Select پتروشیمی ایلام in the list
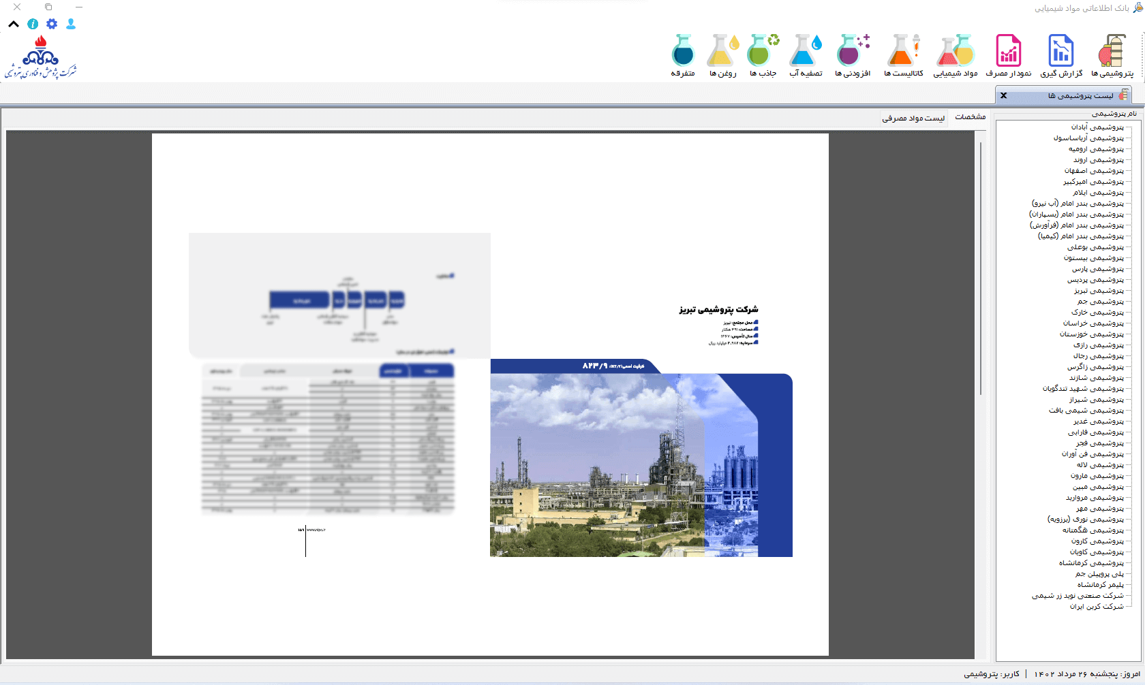The height and width of the screenshot is (685, 1145). coord(1098,193)
